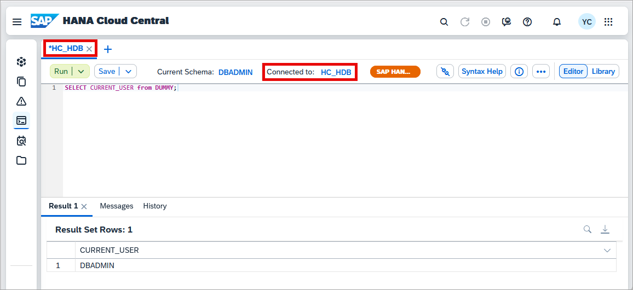Image resolution: width=633 pixels, height=290 pixels.
Task: Select the Result 1 tab
Action: coord(64,206)
